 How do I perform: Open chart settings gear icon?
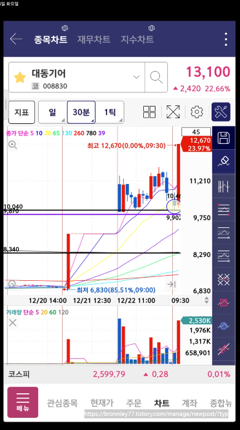click(197, 112)
